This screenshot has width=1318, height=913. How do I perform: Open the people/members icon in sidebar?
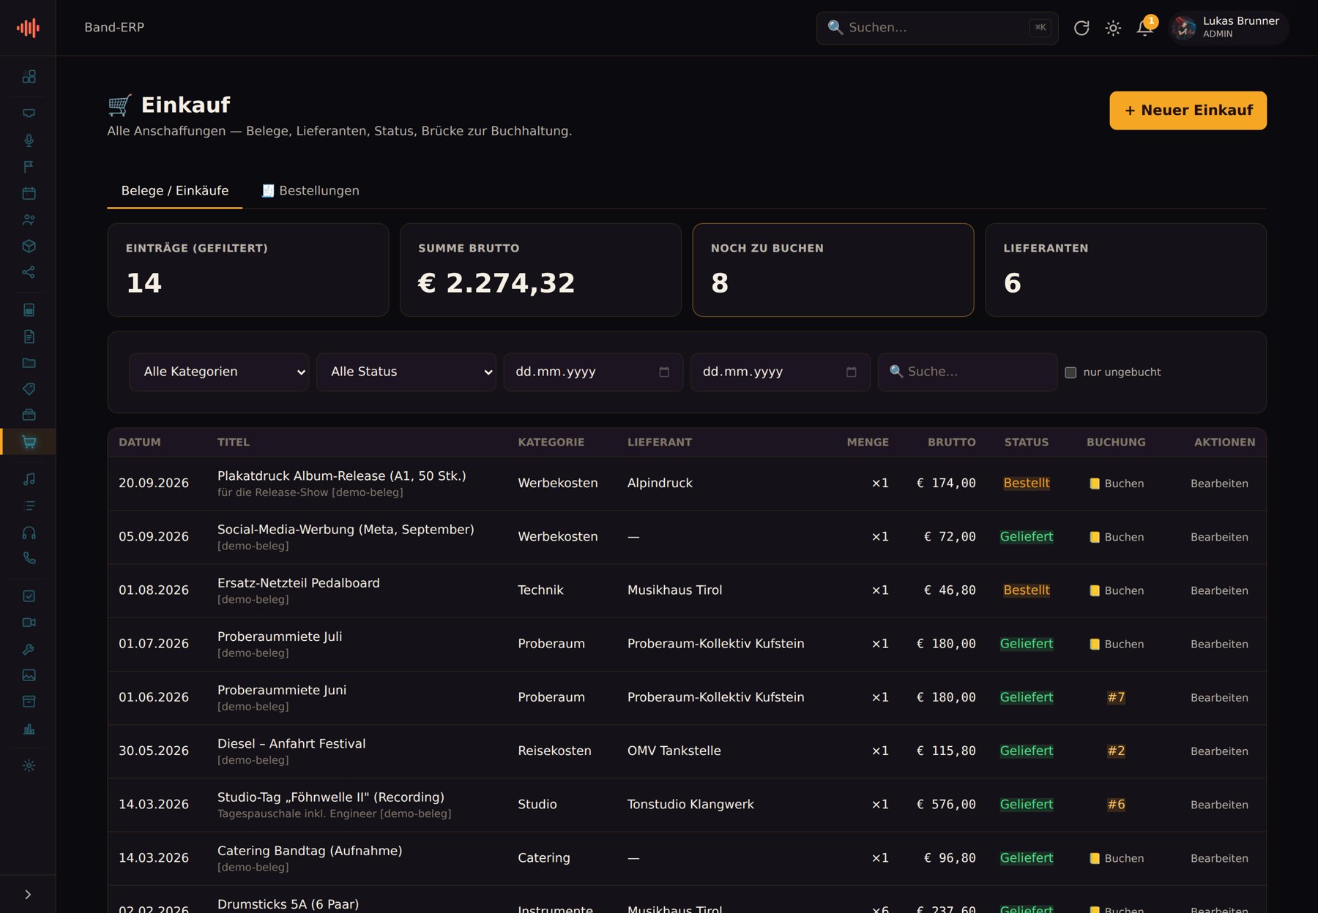pos(29,219)
